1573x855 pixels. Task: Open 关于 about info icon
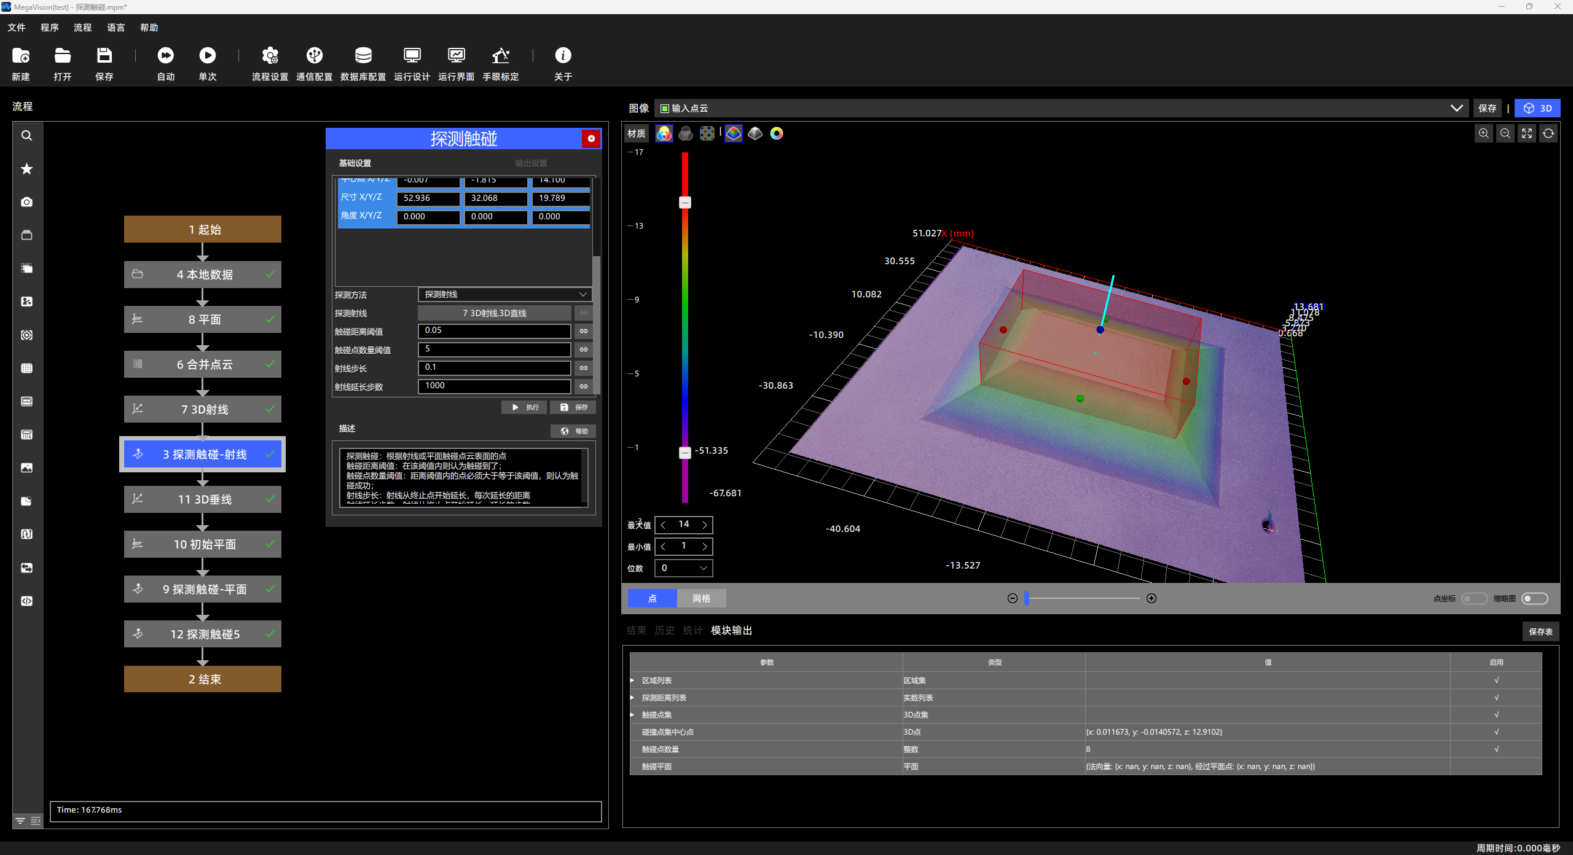pyautogui.click(x=563, y=56)
